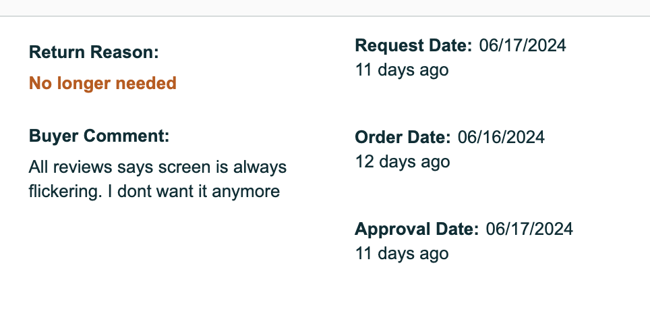The height and width of the screenshot is (324, 650).
Task: Click the 'I dont want it anymore' line
Action: click(194, 192)
